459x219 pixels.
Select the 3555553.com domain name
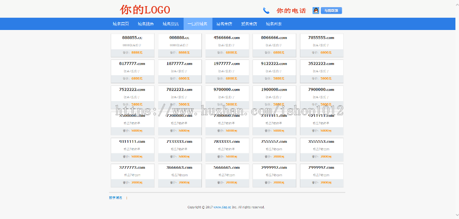[x=321, y=141]
